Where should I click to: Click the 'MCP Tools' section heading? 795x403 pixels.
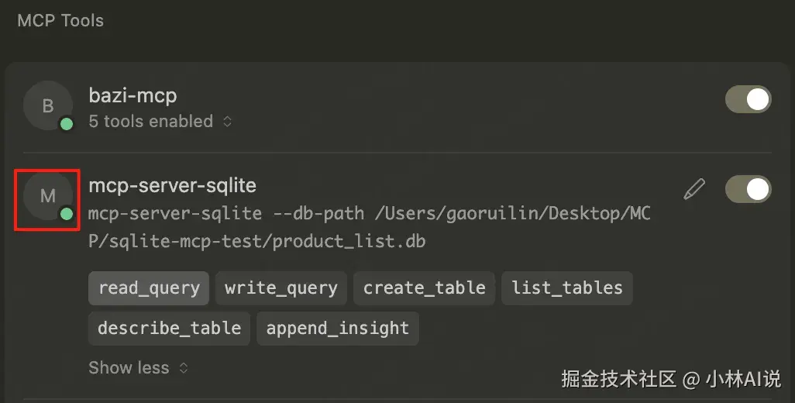point(60,21)
